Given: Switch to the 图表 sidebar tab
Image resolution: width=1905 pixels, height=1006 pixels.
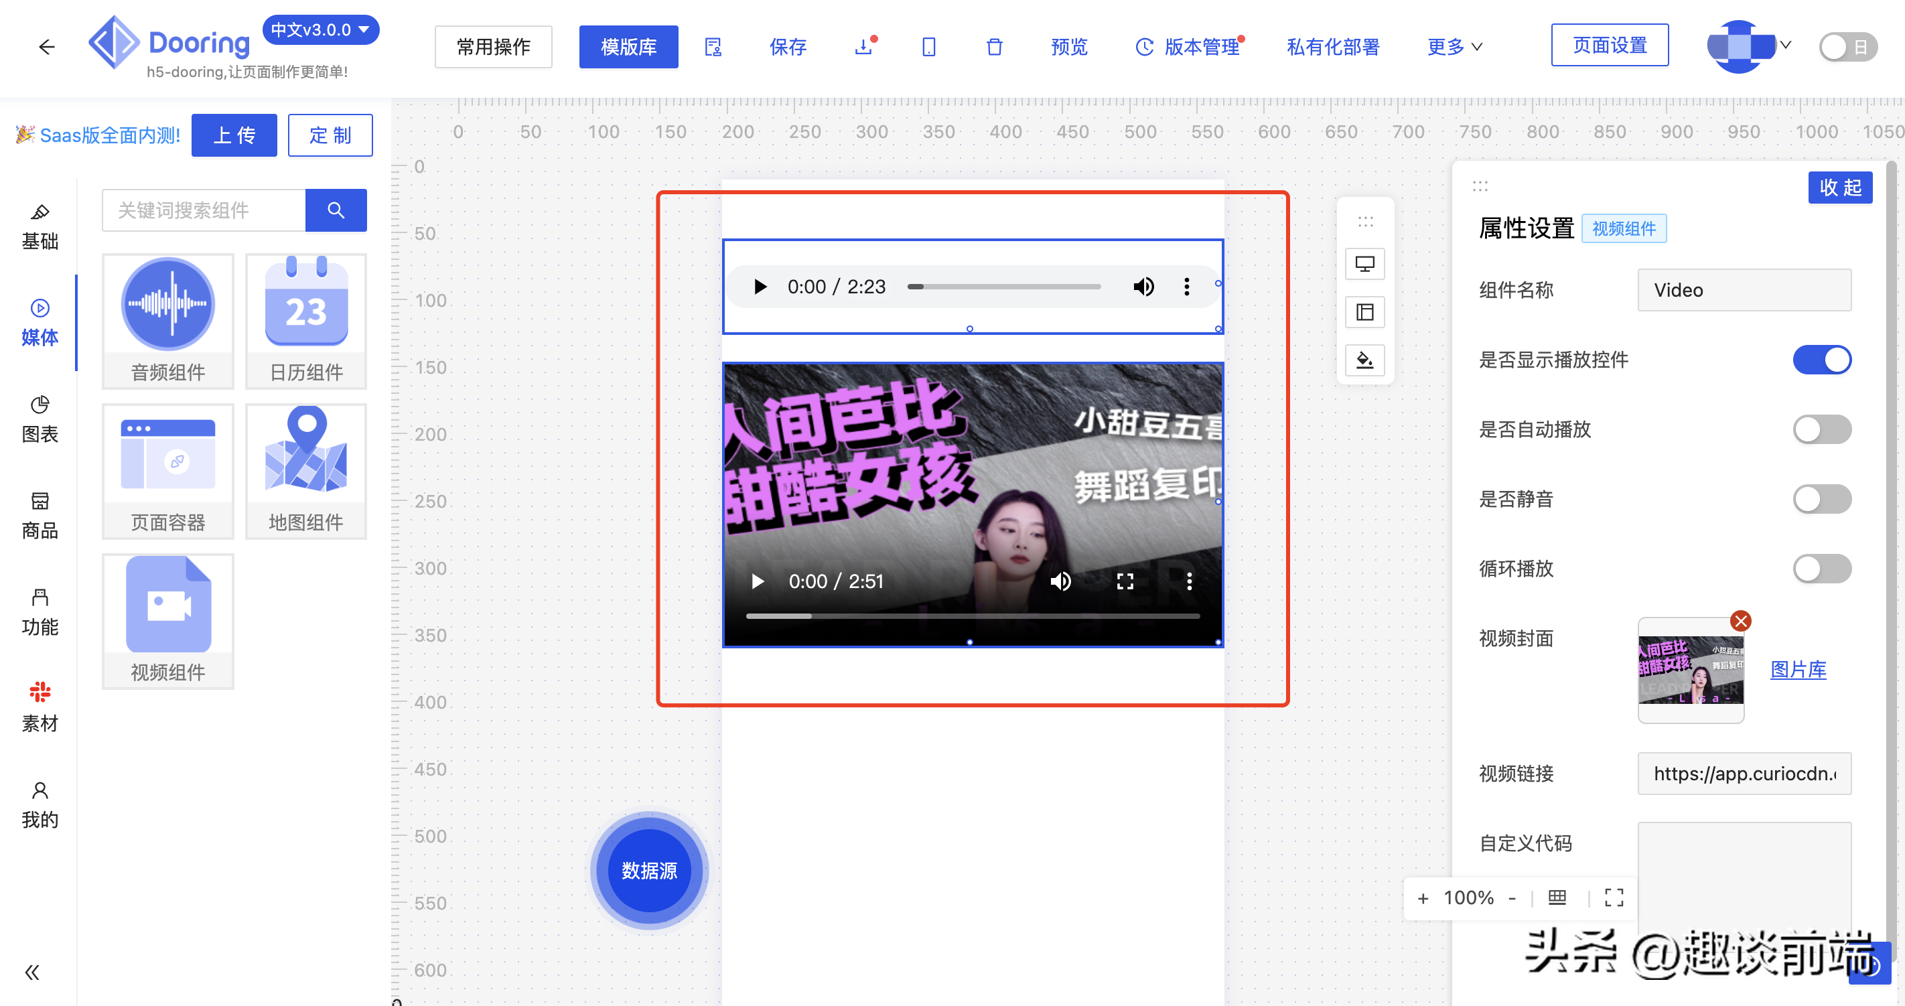Looking at the screenshot, I should point(40,419).
